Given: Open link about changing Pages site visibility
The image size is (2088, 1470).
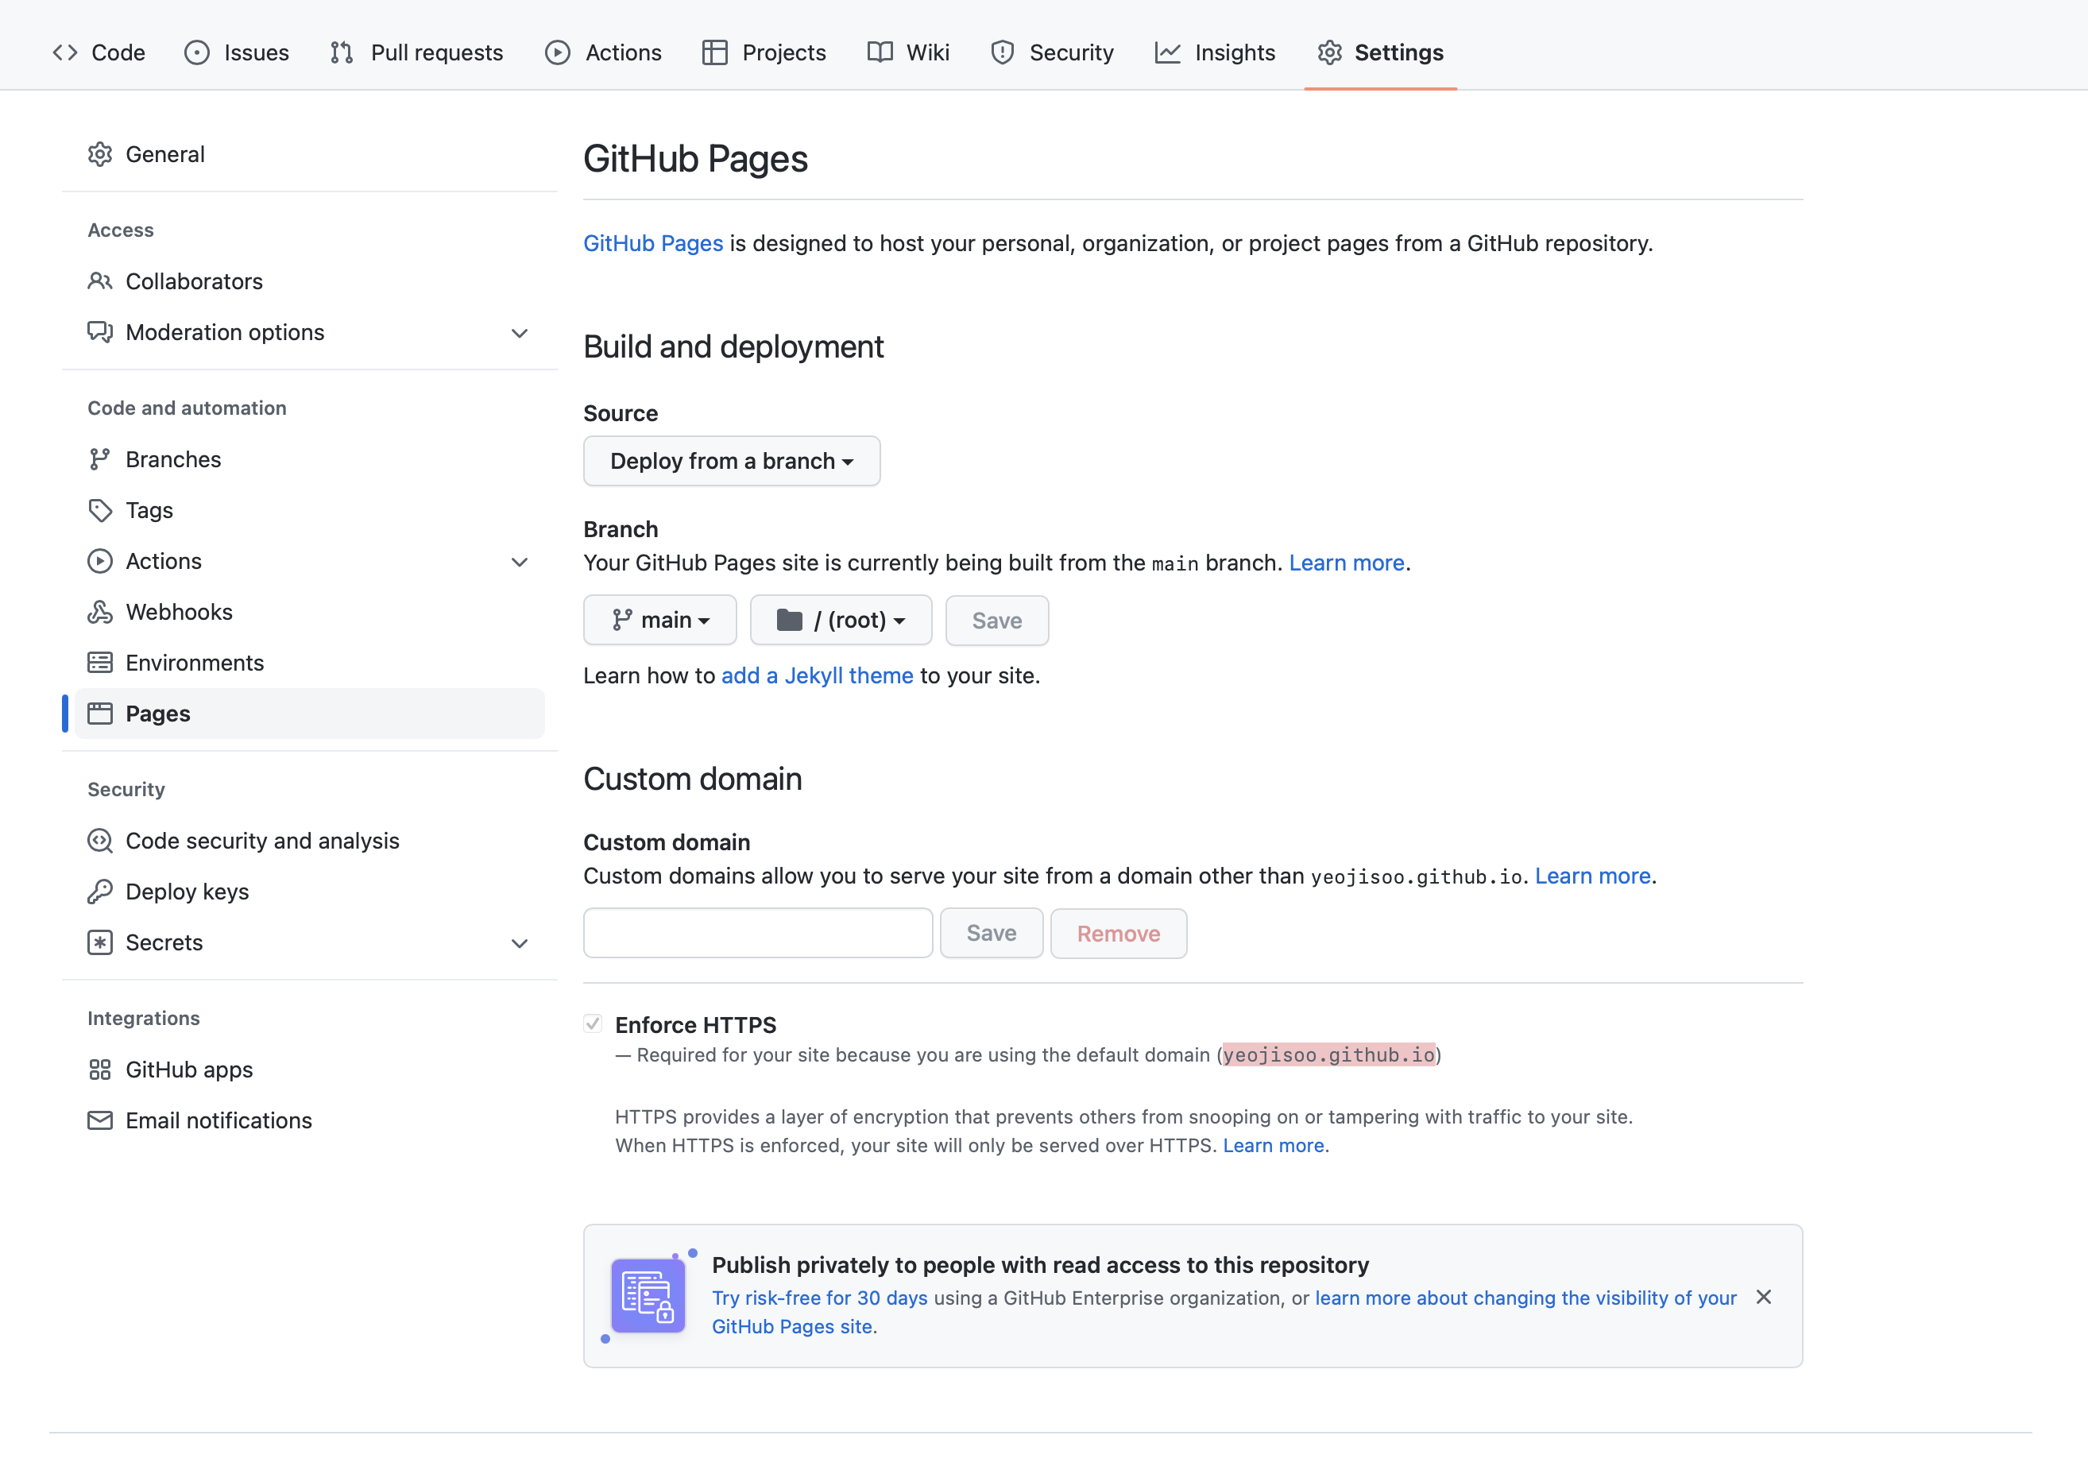Looking at the screenshot, I should [1224, 1313].
